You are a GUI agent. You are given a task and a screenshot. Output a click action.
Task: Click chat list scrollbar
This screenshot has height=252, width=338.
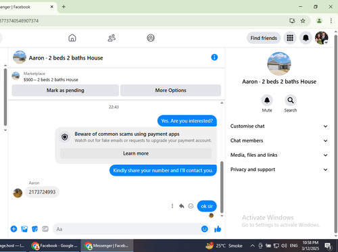tap(5, 97)
